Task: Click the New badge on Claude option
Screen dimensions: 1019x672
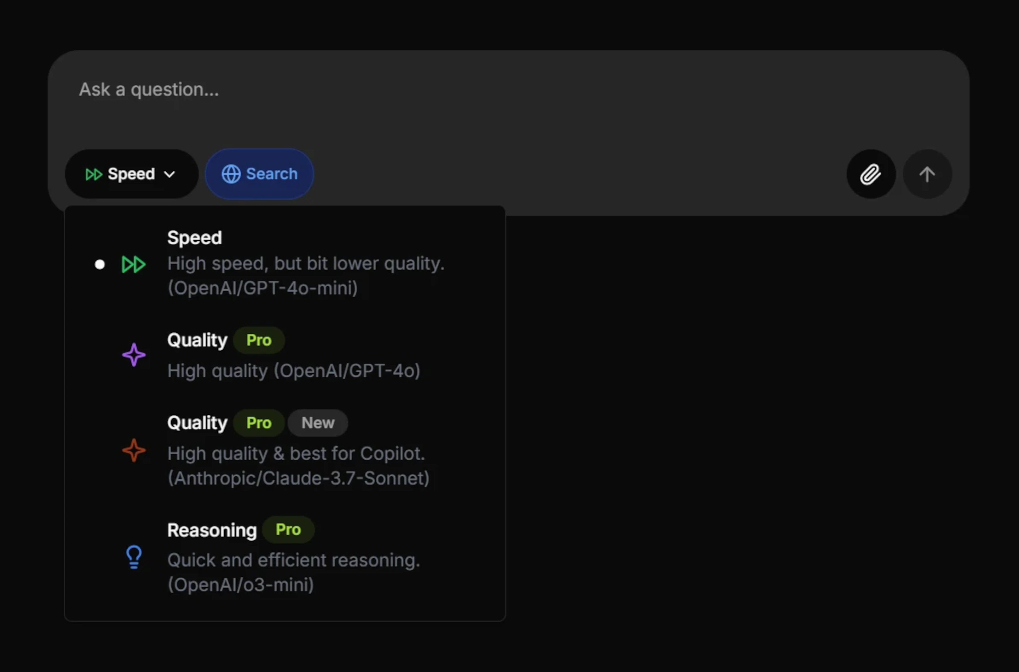Action: pyautogui.click(x=317, y=423)
